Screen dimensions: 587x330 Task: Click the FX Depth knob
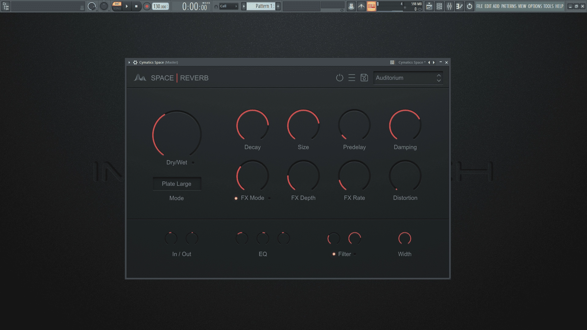[x=303, y=176]
